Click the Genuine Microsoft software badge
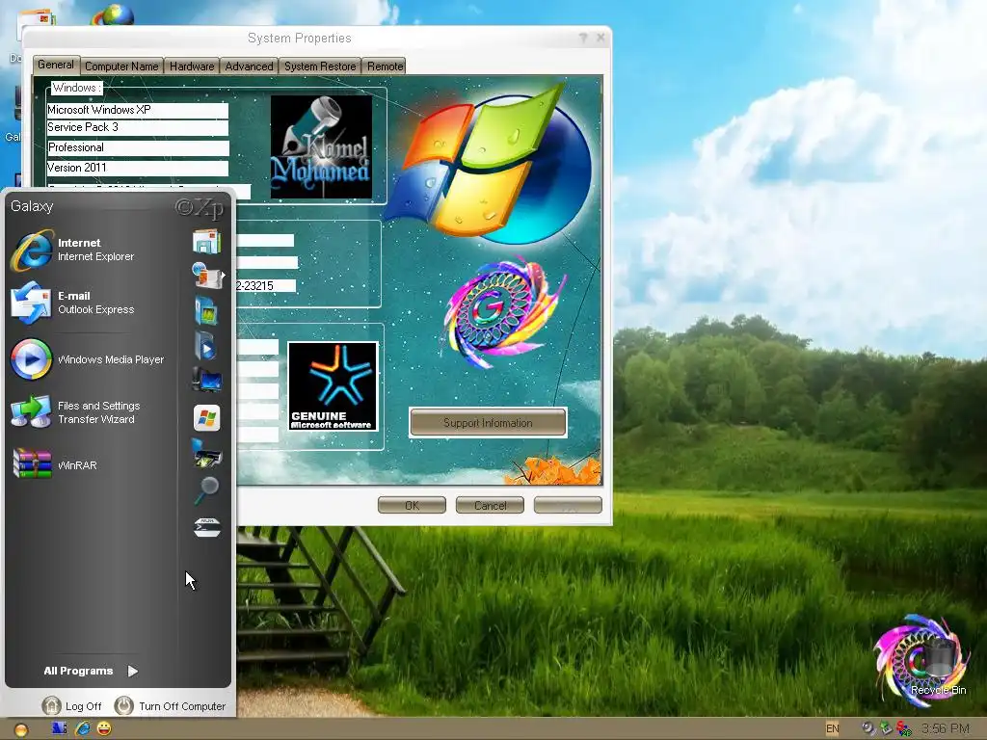Screen dimensions: 987x740 point(333,386)
